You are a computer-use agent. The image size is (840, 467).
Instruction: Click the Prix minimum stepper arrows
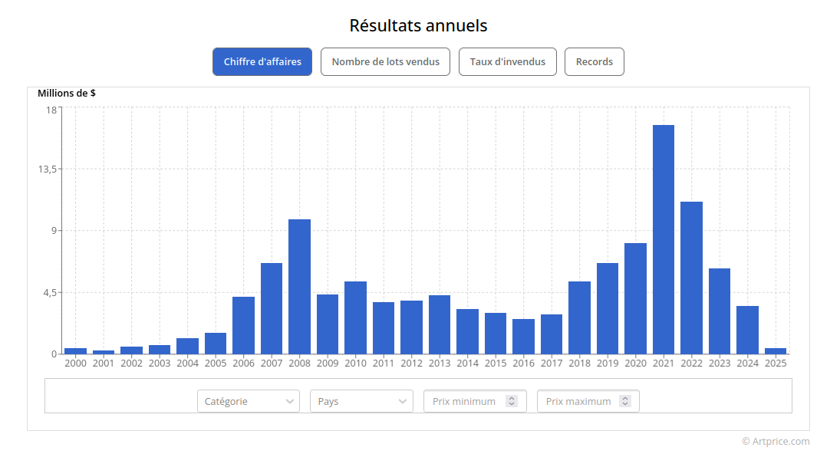click(512, 401)
